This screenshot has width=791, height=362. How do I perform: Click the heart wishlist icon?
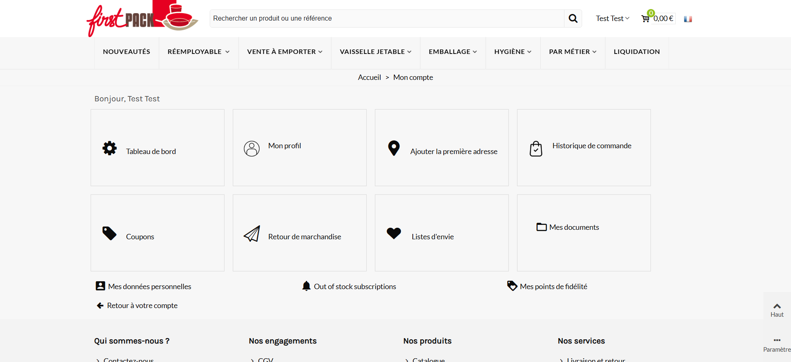tap(394, 233)
